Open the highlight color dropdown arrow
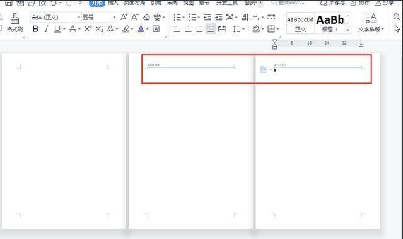The width and height of the screenshot is (403, 239). click(132, 29)
